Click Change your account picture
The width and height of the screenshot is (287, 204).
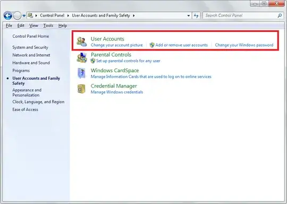[116, 45]
